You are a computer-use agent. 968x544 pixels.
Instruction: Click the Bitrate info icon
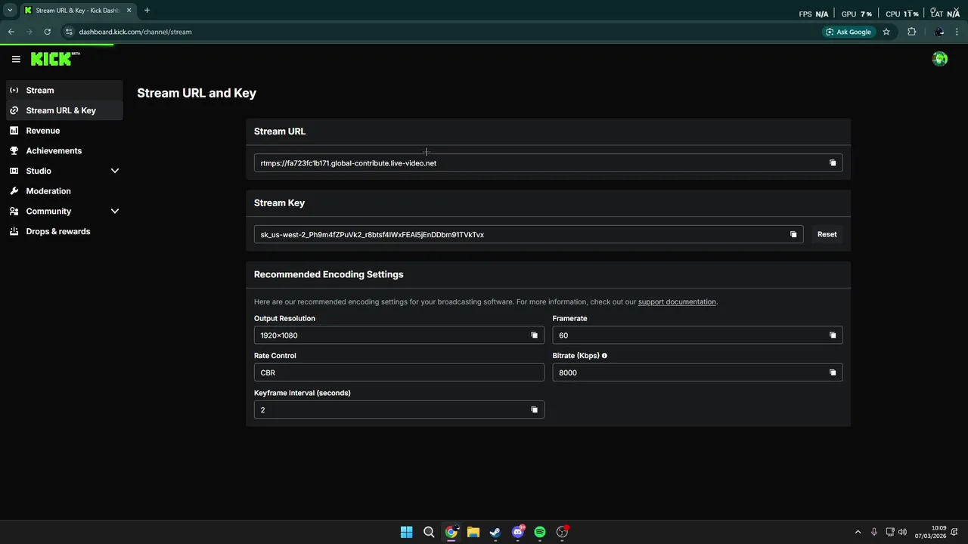click(604, 355)
